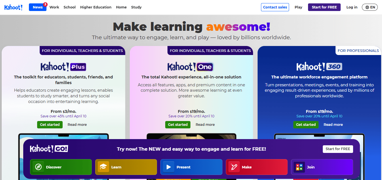Get started with Kahoot! Plus
The image size is (382, 180).
coord(50,124)
